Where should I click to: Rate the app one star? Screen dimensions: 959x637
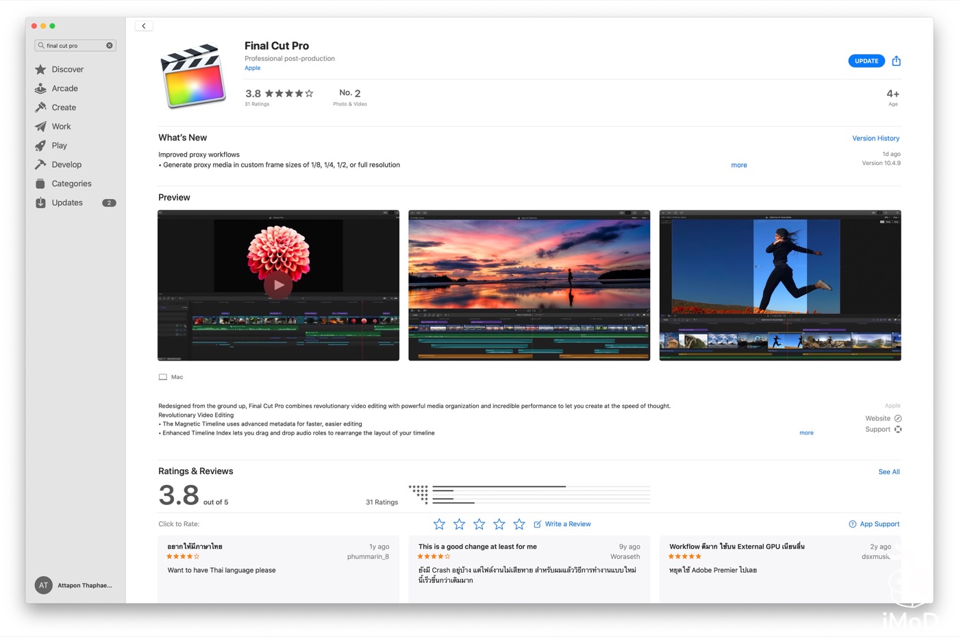point(439,524)
